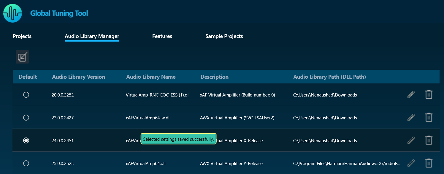Edit the Y-Release 25.0.0.2525 library
This screenshot has width=444, height=174.
tap(411, 163)
